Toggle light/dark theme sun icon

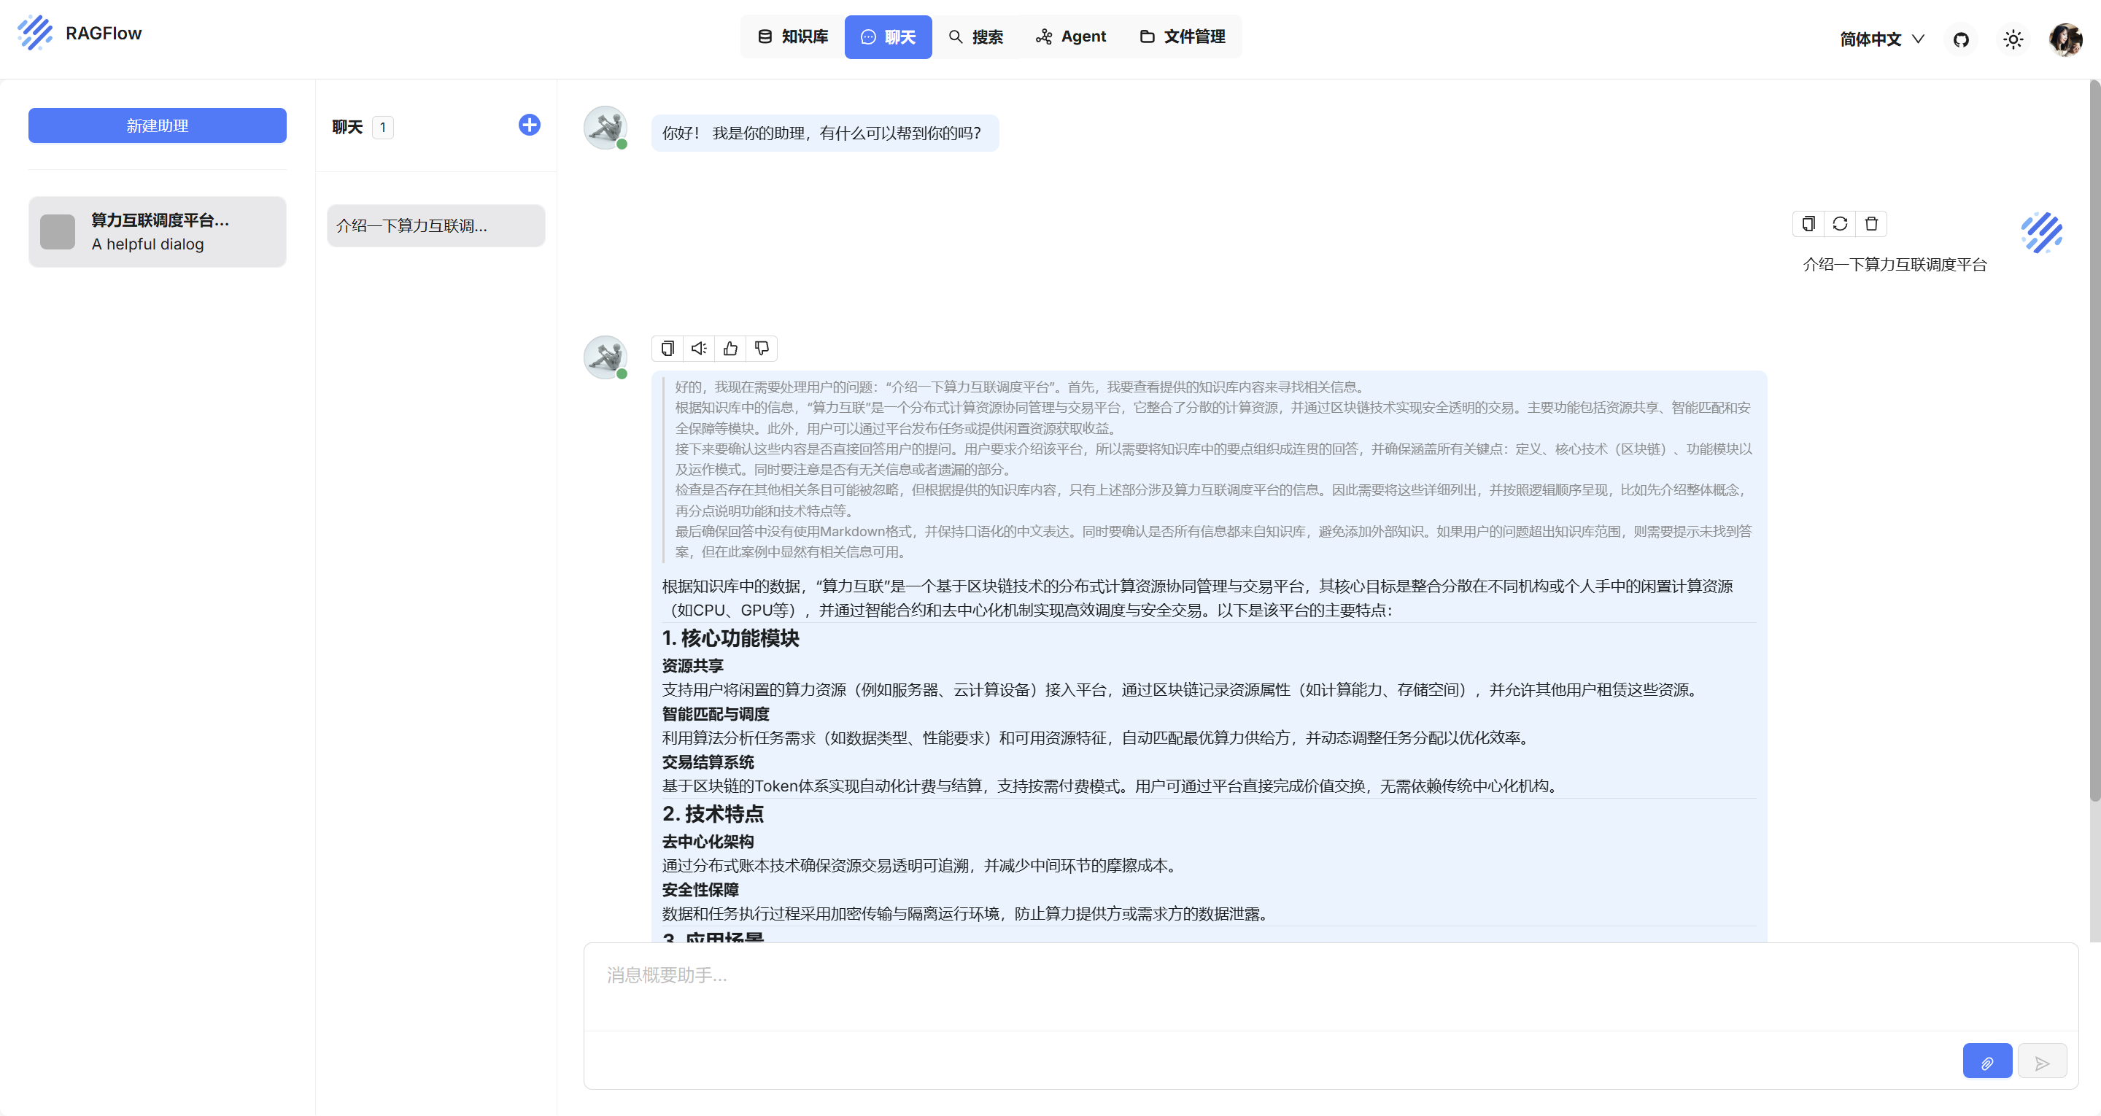tap(2013, 39)
